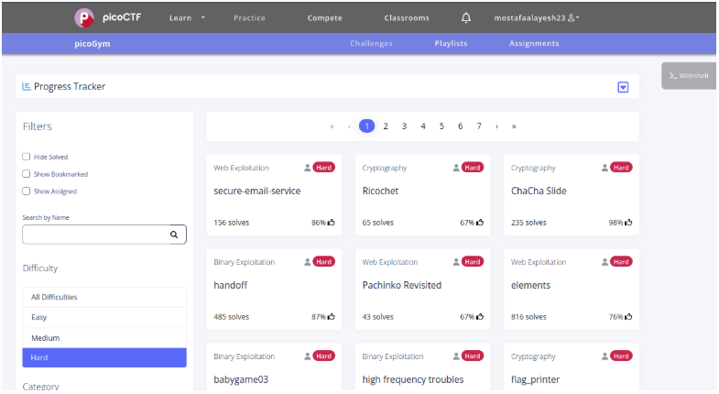Switch to the Assignments tab
The image size is (719, 394).
coord(534,44)
